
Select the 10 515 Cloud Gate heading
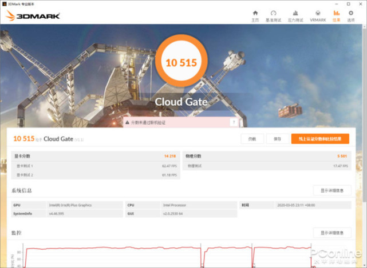(x=49, y=139)
